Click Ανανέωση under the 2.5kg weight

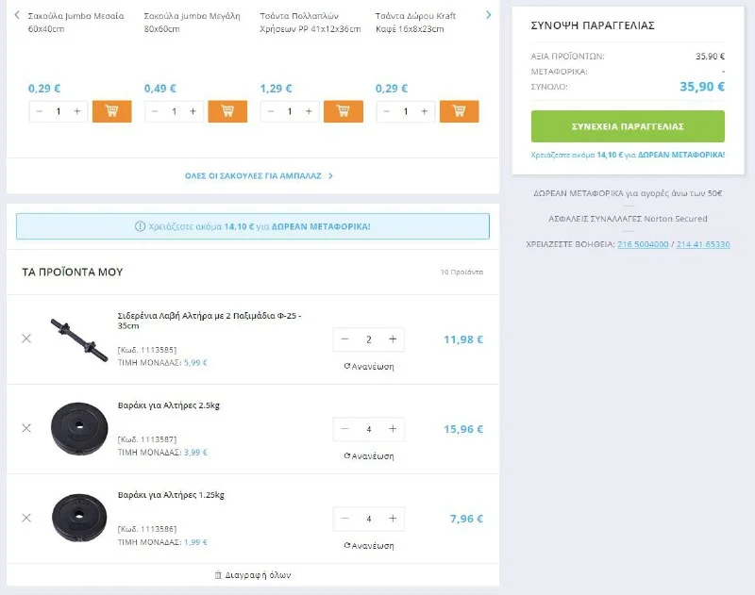point(369,456)
